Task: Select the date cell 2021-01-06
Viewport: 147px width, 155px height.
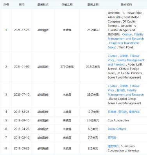Action: click(x=22, y=66)
